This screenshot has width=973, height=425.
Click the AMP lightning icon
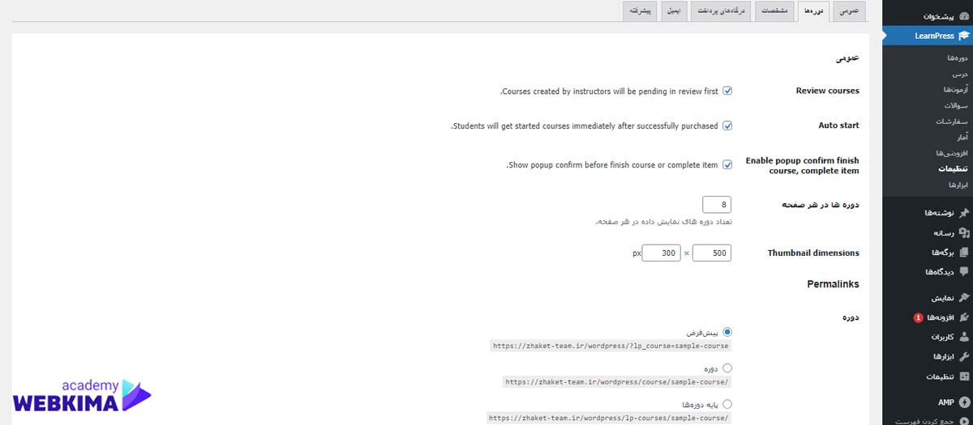[x=963, y=402]
